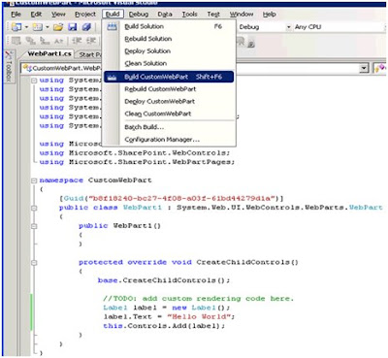Click the this.Controls.Add(label); line
The width and height of the screenshot is (388, 358).
click(164, 326)
